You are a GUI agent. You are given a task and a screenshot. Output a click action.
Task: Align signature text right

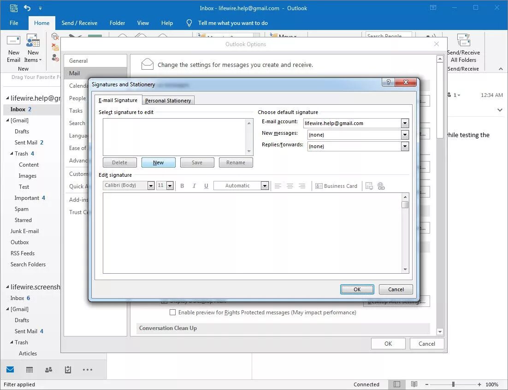pyautogui.click(x=302, y=186)
